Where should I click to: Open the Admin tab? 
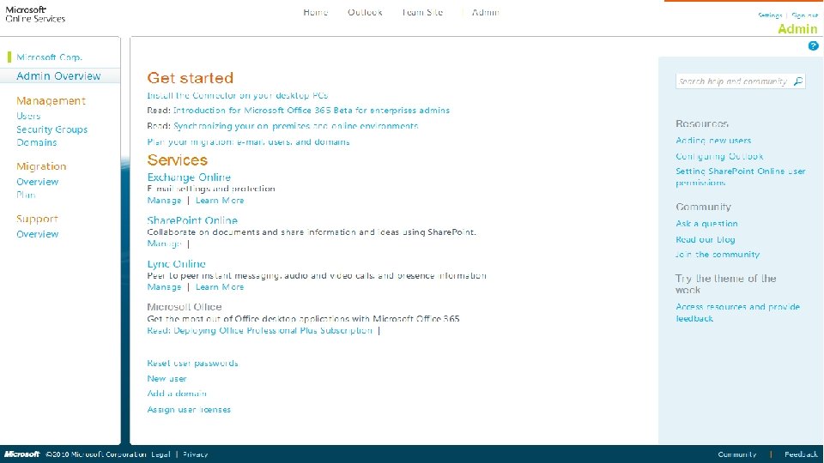(485, 12)
